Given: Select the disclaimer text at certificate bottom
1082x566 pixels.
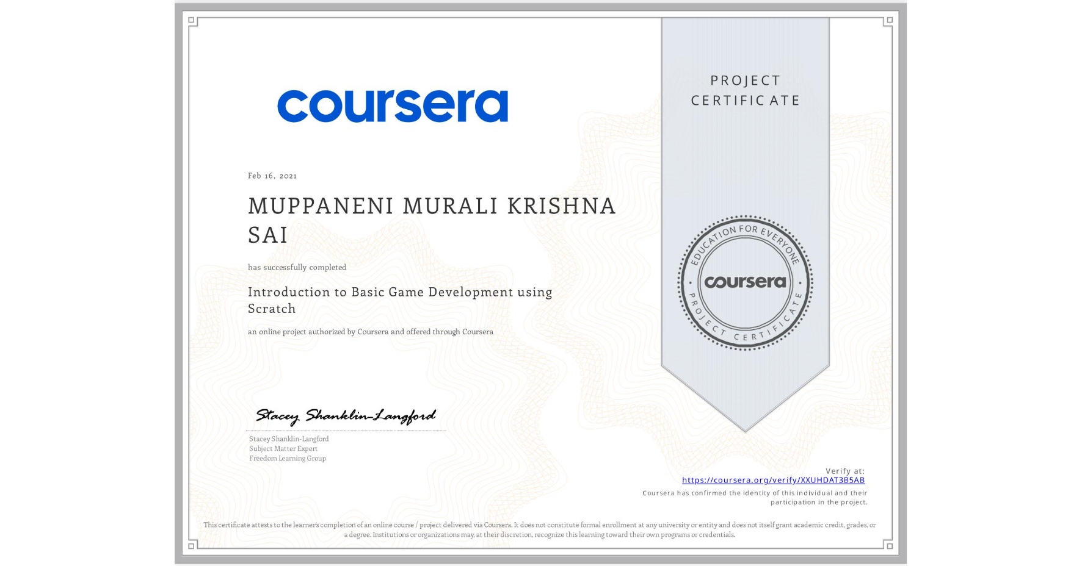Looking at the screenshot, I should coord(540,528).
